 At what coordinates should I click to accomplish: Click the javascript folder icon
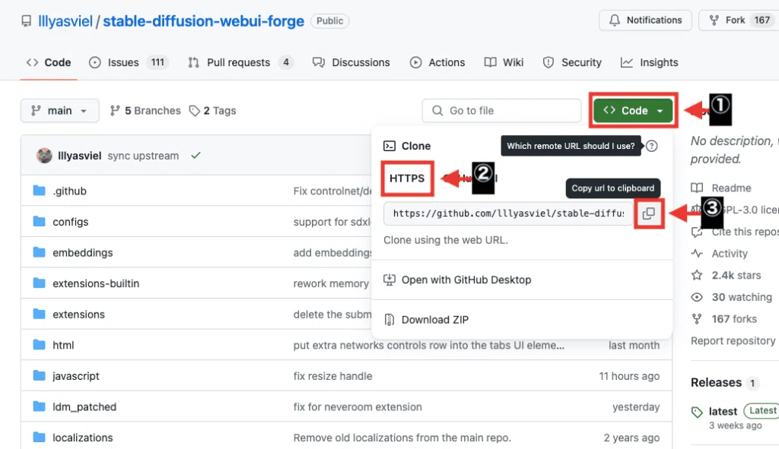click(39, 375)
